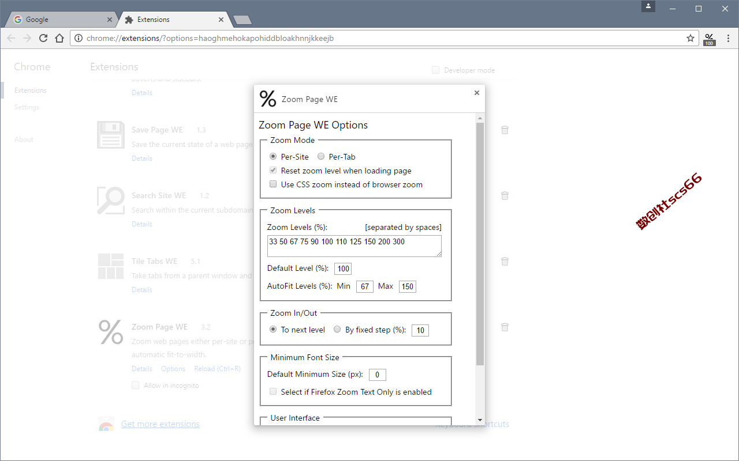Viewport: 739px width, 461px height.
Task: Open Extensions in Chrome sidebar
Action: click(x=31, y=90)
